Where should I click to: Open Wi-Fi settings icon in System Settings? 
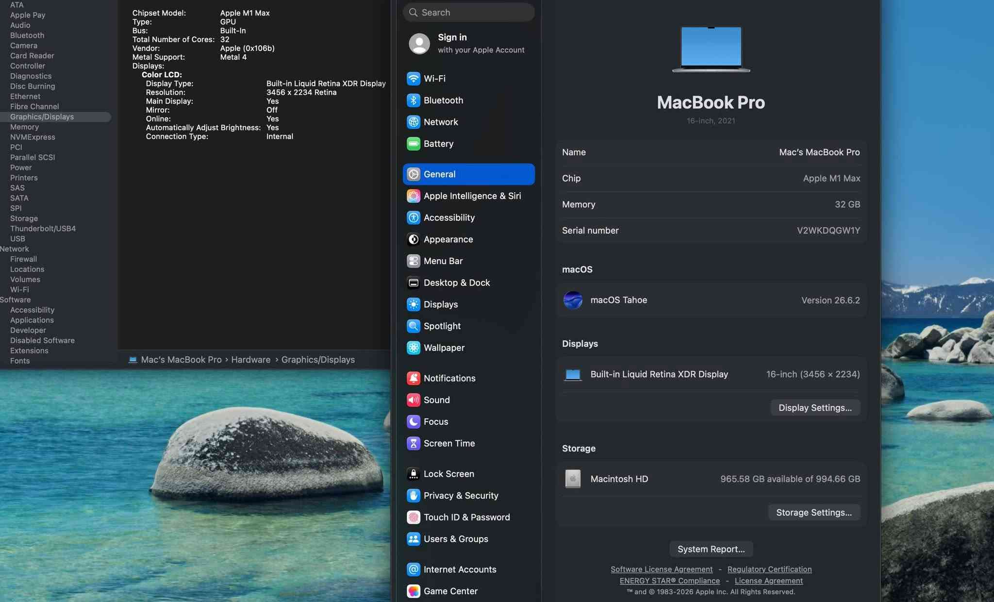pyautogui.click(x=413, y=78)
